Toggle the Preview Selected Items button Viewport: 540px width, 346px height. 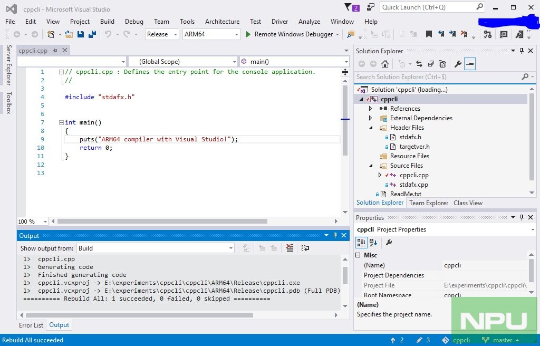(x=470, y=64)
